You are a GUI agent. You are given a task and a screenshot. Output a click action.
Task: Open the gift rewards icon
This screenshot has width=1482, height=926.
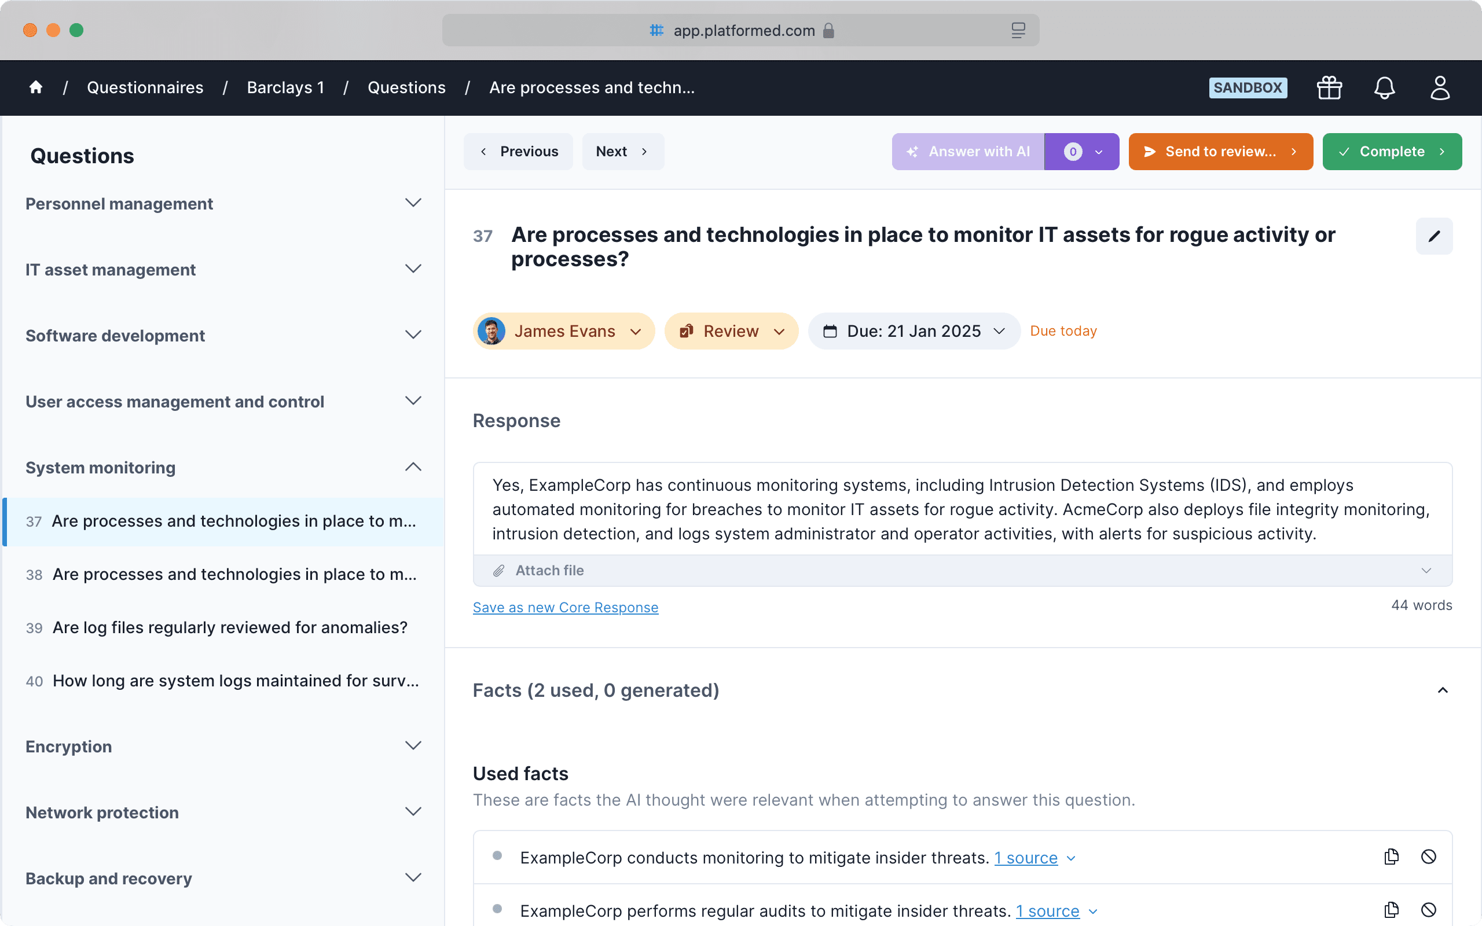(1329, 87)
